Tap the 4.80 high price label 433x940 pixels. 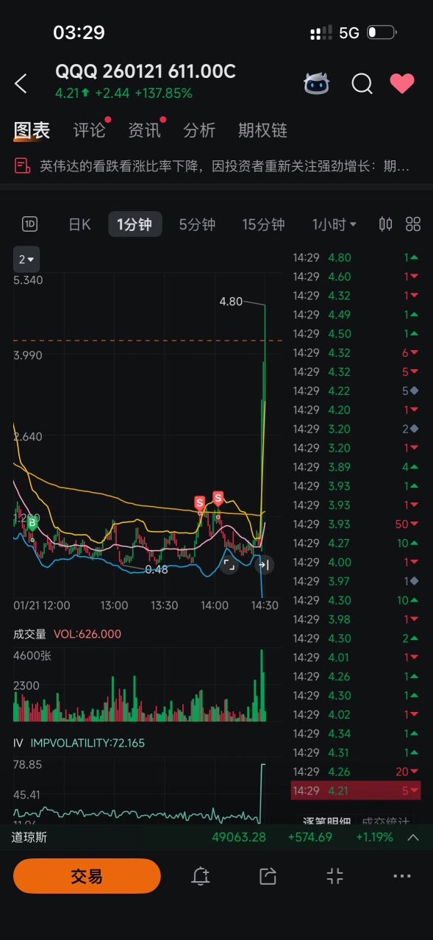point(231,301)
